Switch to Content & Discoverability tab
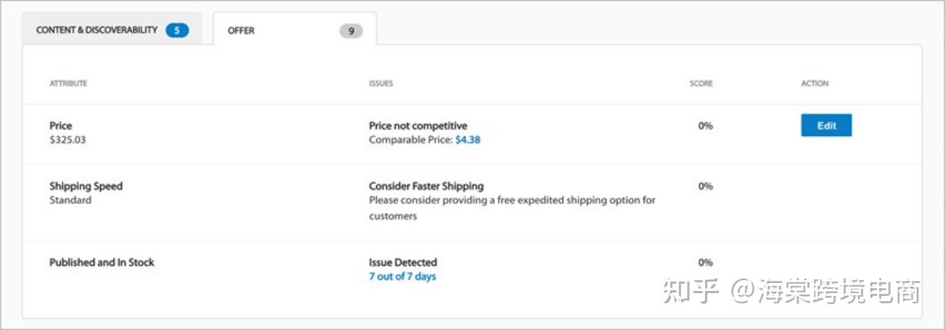This screenshot has height=330, width=945. [x=96, y=30]
